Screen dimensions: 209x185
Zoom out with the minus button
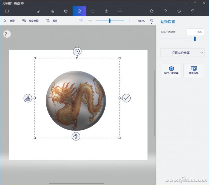pos(90,21)
